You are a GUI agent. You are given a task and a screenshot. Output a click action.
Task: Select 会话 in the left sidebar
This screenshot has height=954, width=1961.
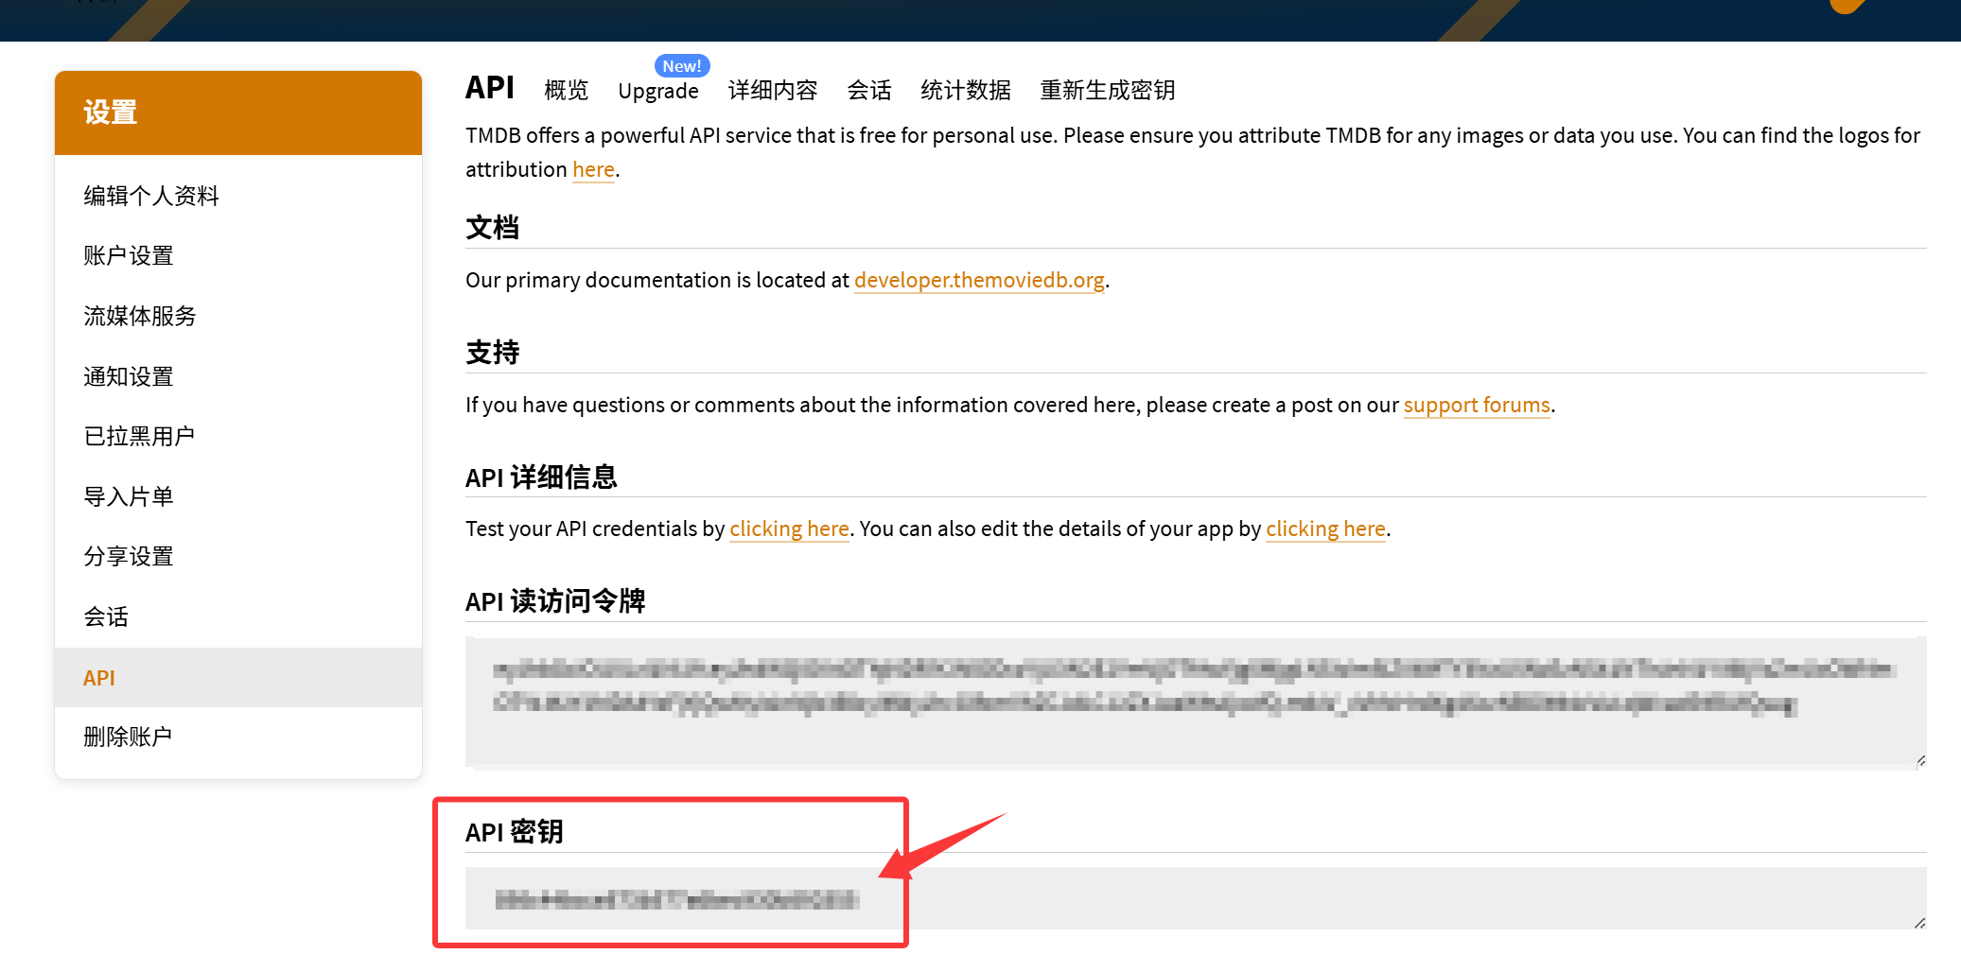pos(106,616)
